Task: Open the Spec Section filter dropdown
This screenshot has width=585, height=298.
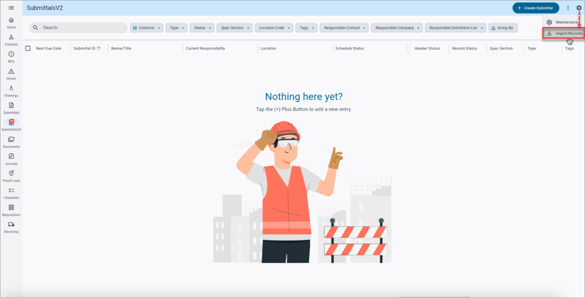Action: 234,28
